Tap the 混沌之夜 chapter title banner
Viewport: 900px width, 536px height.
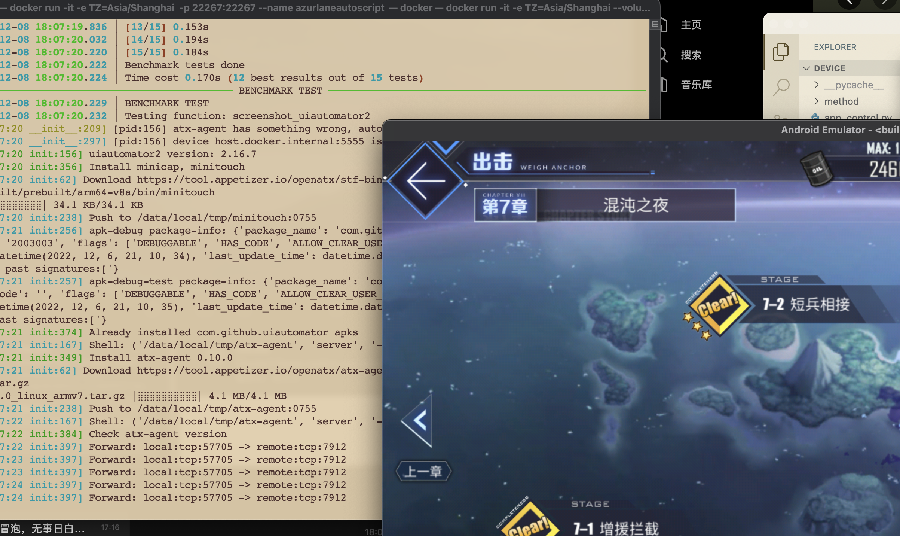[x=636, y=205]
